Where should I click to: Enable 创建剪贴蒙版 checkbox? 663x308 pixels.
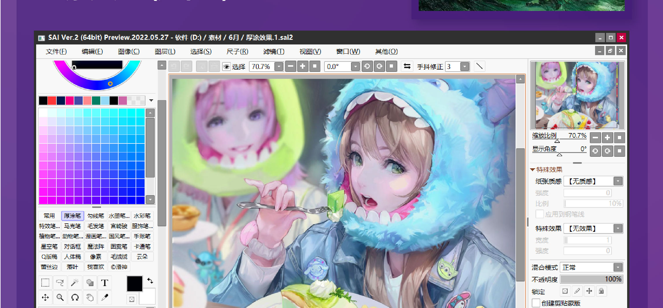(x=536, y=303)
